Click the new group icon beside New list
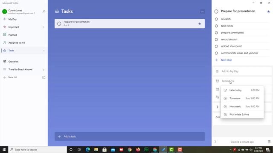The height and width of the screenshot is (153, 273). point(44,77)
